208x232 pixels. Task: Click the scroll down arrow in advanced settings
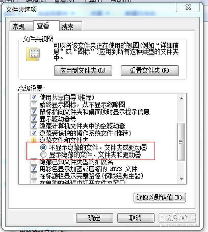[181, 179]
